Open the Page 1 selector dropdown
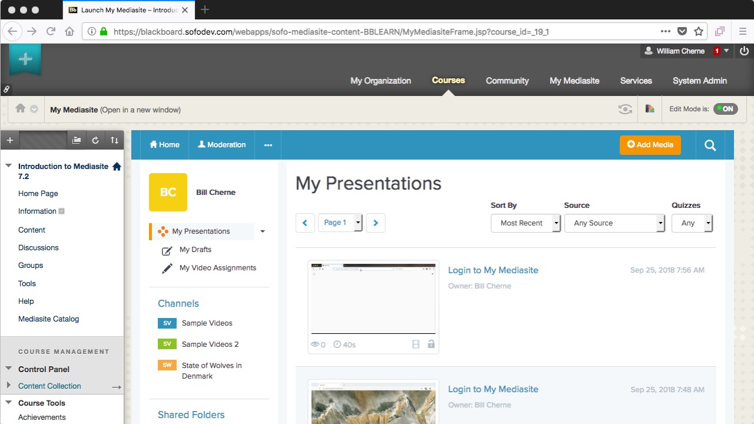Viewport: 754px width, 424px height. pos(340,223)
